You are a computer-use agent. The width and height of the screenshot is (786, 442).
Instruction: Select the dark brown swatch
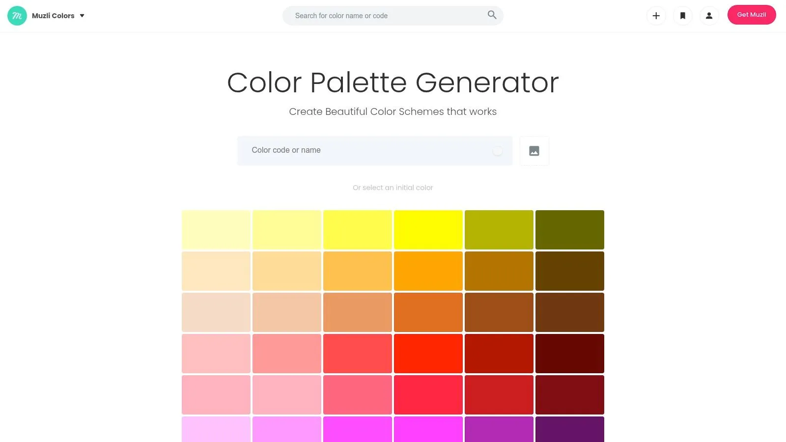[570, 271]
